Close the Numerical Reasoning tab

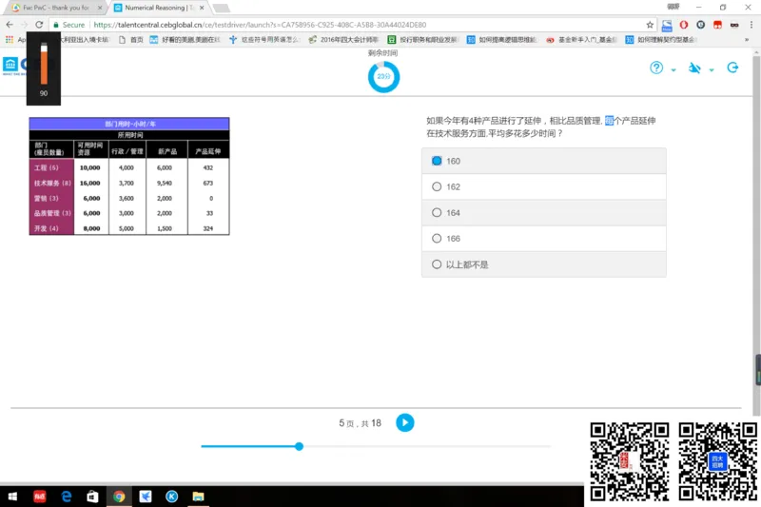(202, 8)
